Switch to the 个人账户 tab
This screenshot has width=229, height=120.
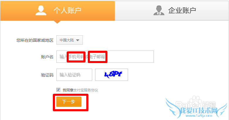pos(58,11)
